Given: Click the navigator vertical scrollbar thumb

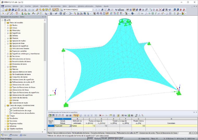Looking at the screenshot, I should pos(45,42).
